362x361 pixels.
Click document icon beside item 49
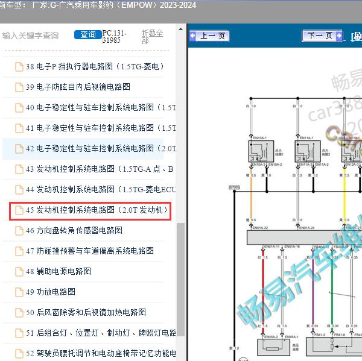click(x=19, y=292)
